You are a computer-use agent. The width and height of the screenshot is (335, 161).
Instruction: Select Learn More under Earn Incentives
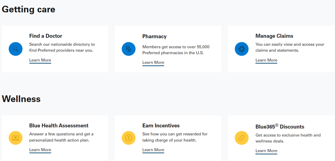point(153,150)
